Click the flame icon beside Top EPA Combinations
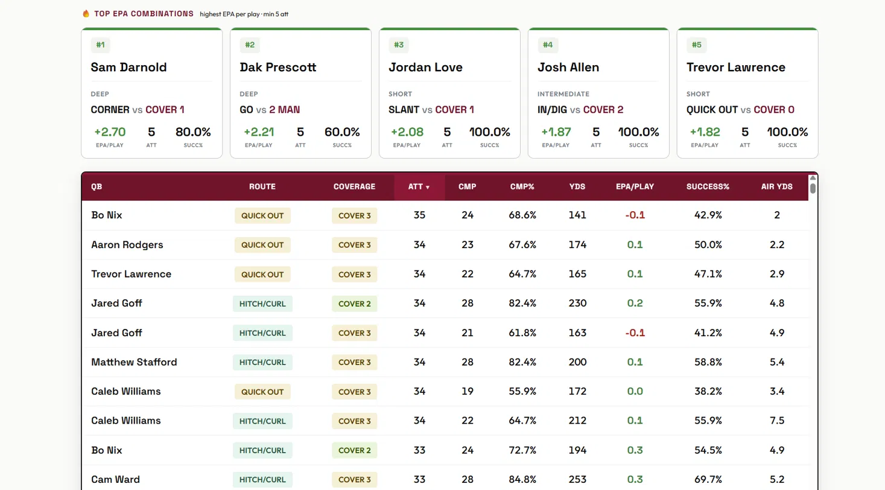 tap(86, 13)
